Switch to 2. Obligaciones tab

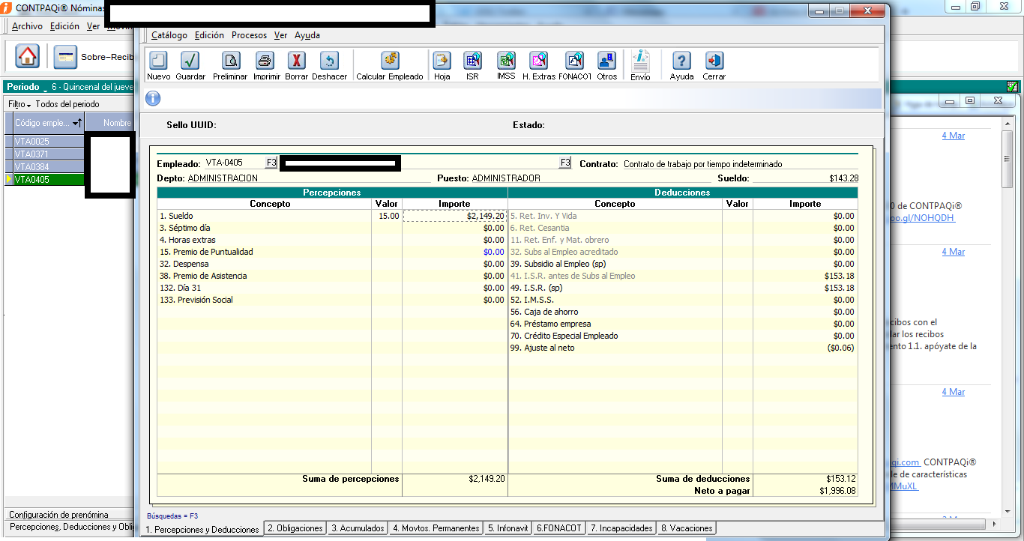(x=295, y=528)
